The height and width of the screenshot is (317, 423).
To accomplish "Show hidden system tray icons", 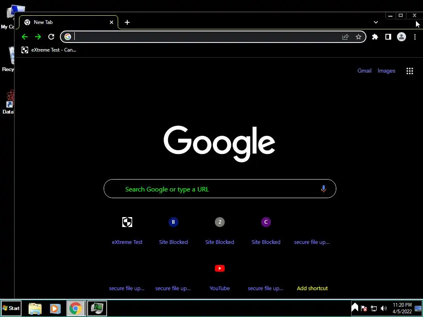I will pyautogui.click(x=354, y=308).
